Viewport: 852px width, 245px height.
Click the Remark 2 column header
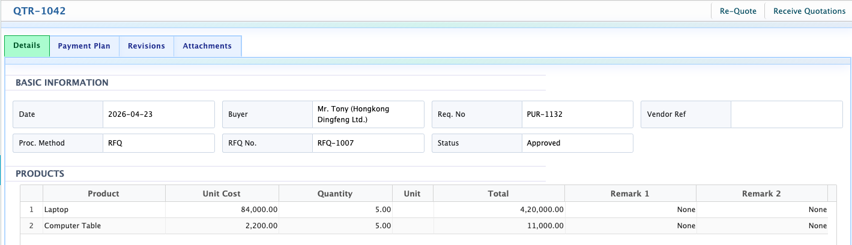click(761, 193)
